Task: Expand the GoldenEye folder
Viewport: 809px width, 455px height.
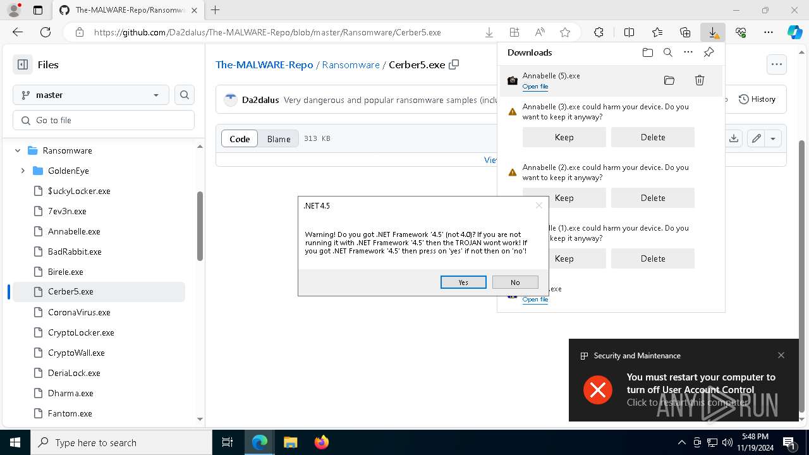Action: [x=23, y=171]
